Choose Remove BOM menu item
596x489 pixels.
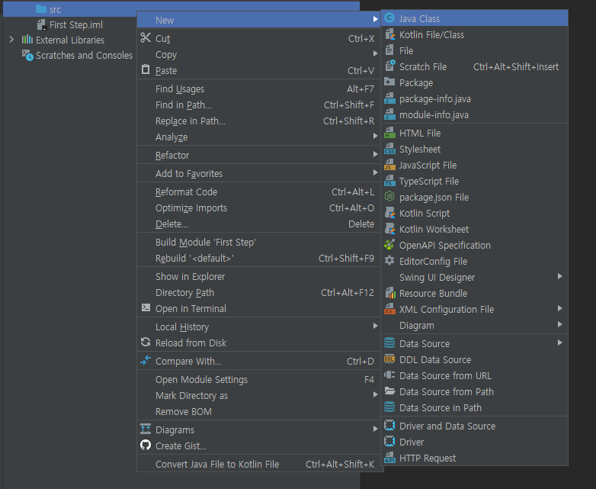coord(258,412)
